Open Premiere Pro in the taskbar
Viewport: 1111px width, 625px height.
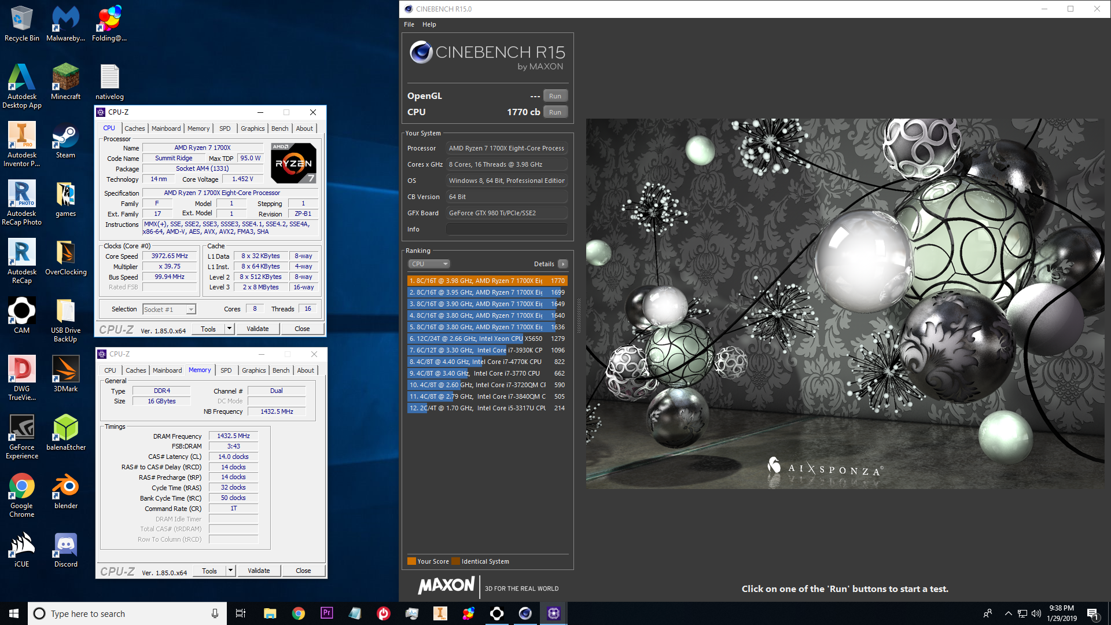click(327, 613)
